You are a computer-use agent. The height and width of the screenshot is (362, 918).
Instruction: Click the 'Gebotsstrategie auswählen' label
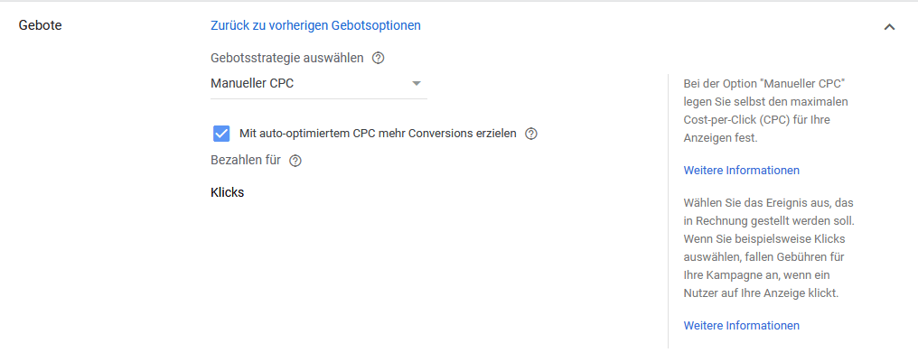(x=287, y=58)
